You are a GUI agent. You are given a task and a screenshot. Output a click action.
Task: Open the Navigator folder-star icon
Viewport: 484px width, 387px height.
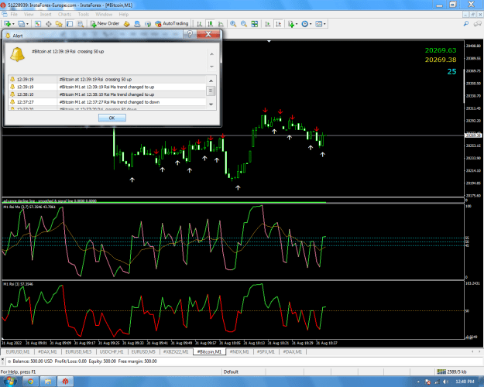coord(59,24)
